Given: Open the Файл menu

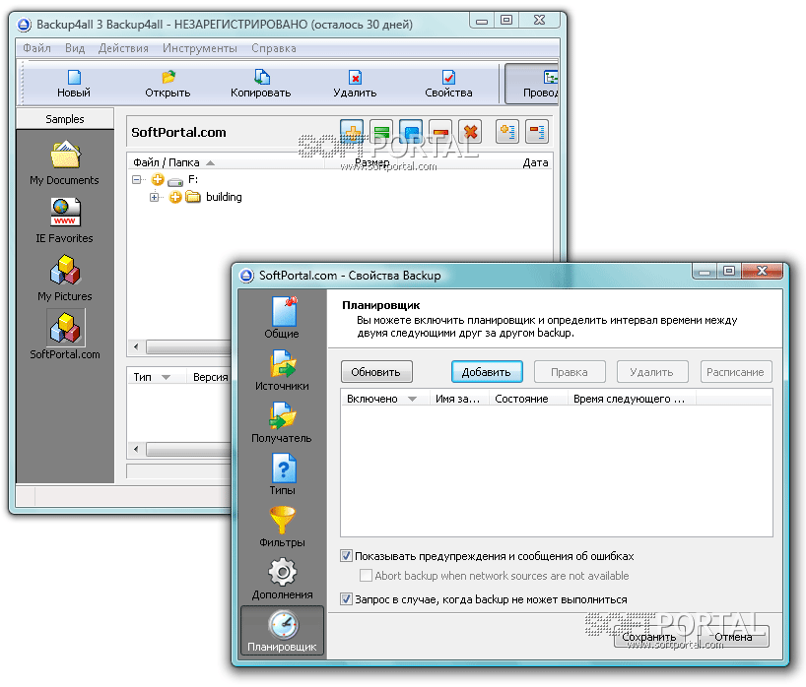Looking at the screenshot, I should click(x=36, y=48).
